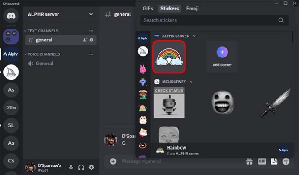Collapse the Voice Channels category
The width and height of the screenshot is (299, 175).
[x=43, y=54]
